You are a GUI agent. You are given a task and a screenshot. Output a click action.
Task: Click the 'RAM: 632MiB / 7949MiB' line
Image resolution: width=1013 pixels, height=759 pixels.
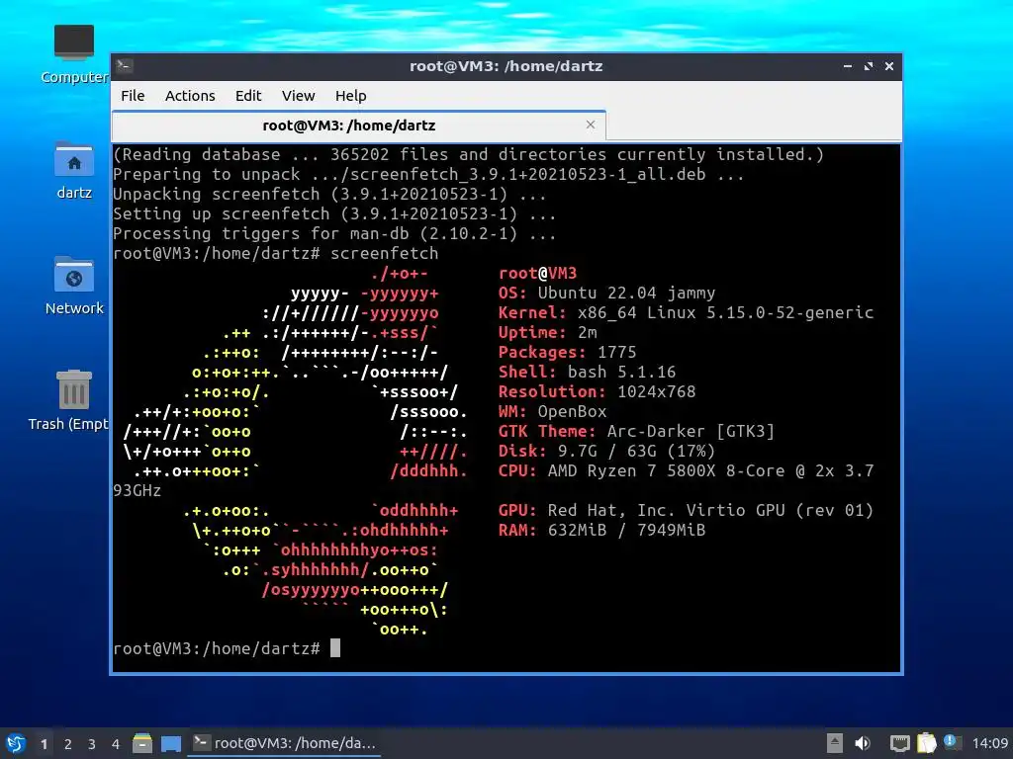click(x=601, y=531)
